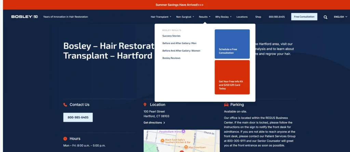Open the Summer Savings Have Arrived banner

coord(179,5)
